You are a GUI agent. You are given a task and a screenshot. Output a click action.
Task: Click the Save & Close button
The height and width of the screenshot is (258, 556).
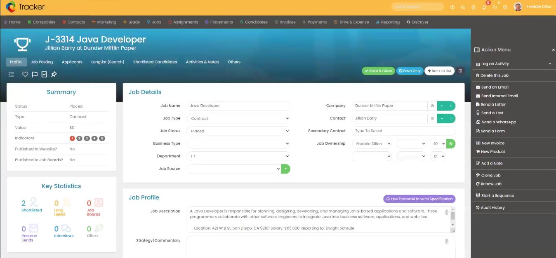[x=378, y=71]
